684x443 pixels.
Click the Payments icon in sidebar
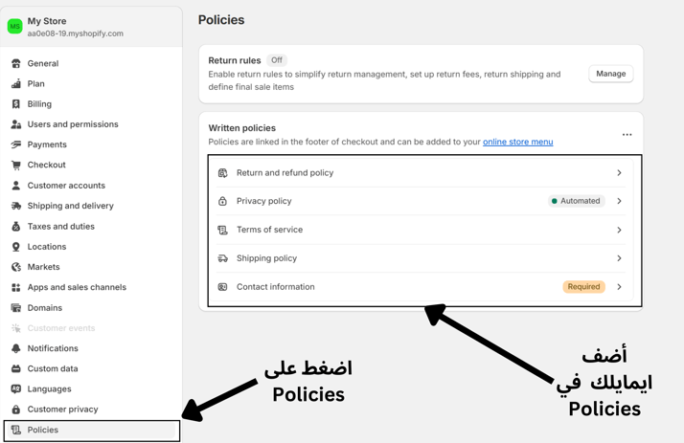click(x=16, y=144)
